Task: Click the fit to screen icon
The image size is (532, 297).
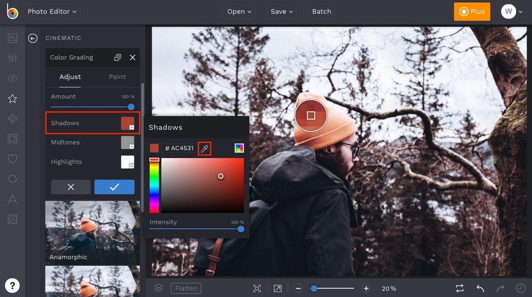Action: pos(257,288)
